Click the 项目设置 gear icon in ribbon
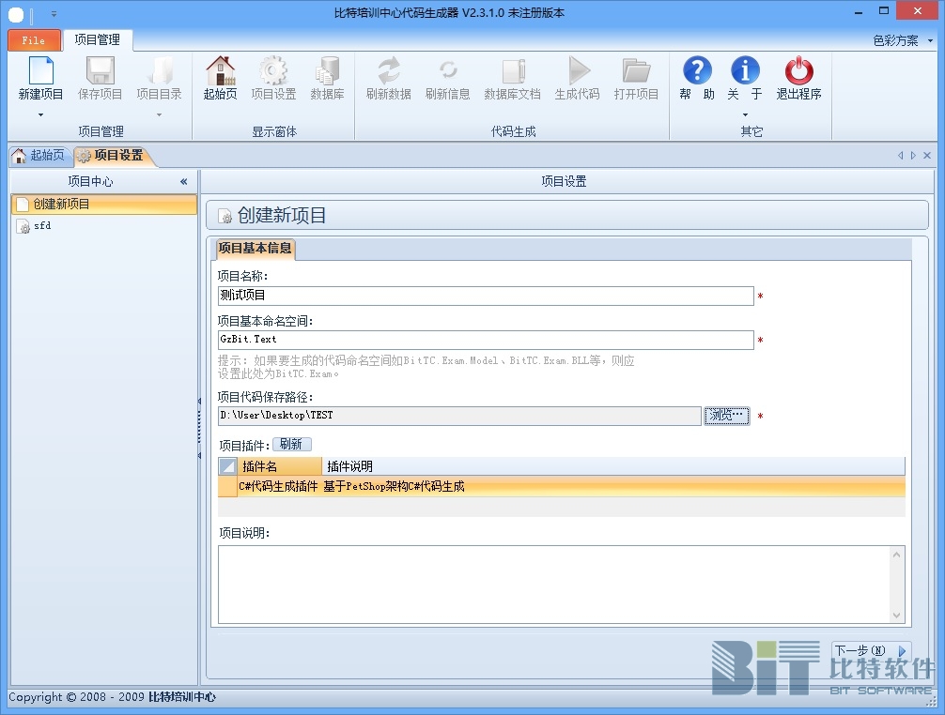 [273, 71]
